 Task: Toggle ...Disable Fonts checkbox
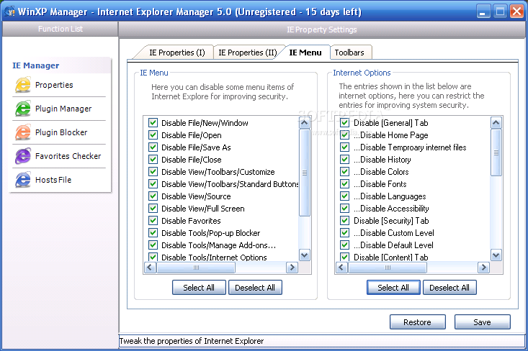344,184
